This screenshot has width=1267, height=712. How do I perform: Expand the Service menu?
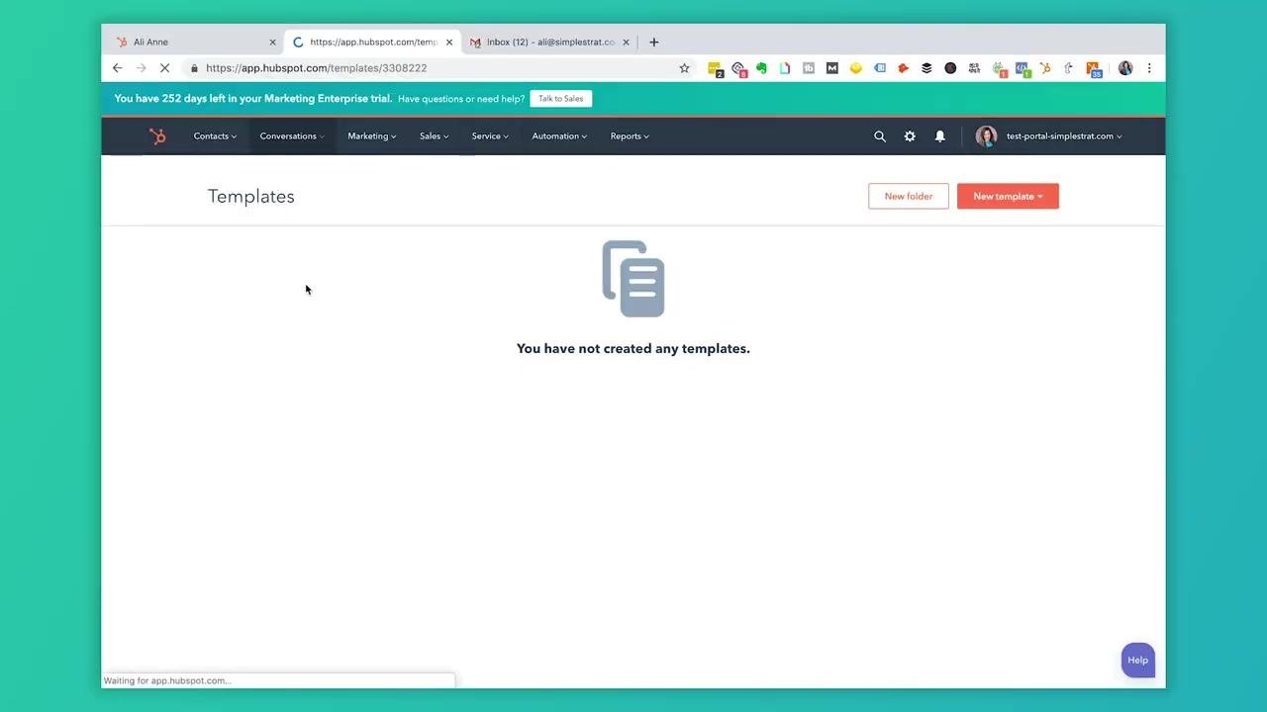[490, 136]
